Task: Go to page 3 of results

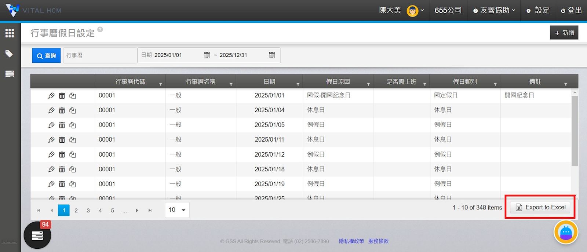Action: [x=88, y=211]
